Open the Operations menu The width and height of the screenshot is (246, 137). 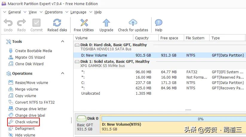click(x=54, y=12)
